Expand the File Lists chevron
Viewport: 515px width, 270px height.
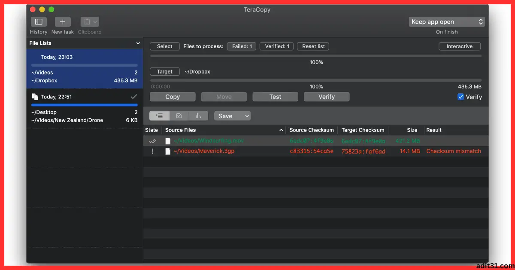138,43
